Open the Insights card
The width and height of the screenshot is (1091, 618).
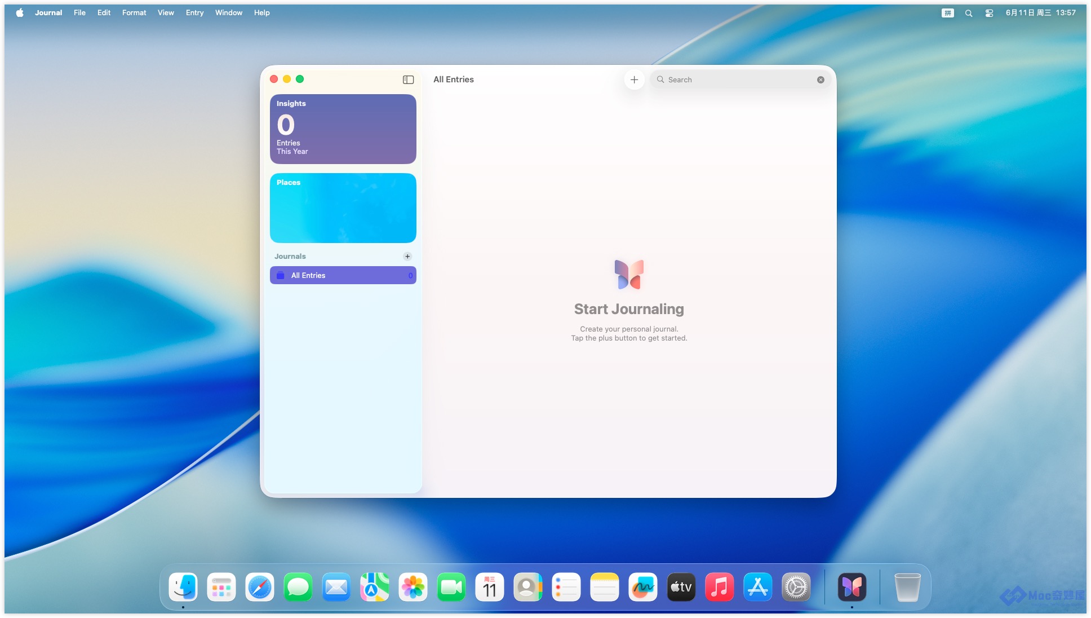tap(343, 129)
